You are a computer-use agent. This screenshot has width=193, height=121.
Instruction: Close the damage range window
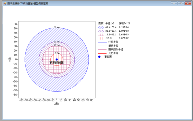188,3
